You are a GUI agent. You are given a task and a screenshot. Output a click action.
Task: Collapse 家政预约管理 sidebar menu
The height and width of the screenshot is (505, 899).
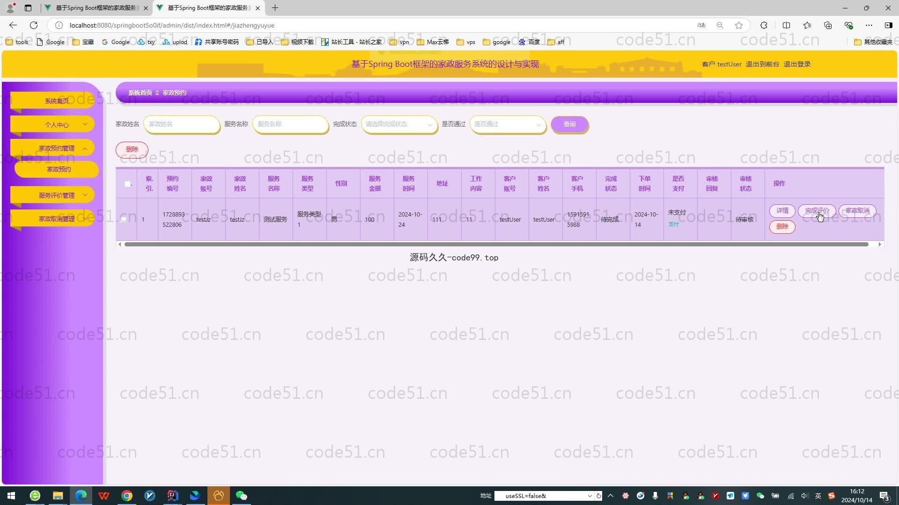pos(52,148)
